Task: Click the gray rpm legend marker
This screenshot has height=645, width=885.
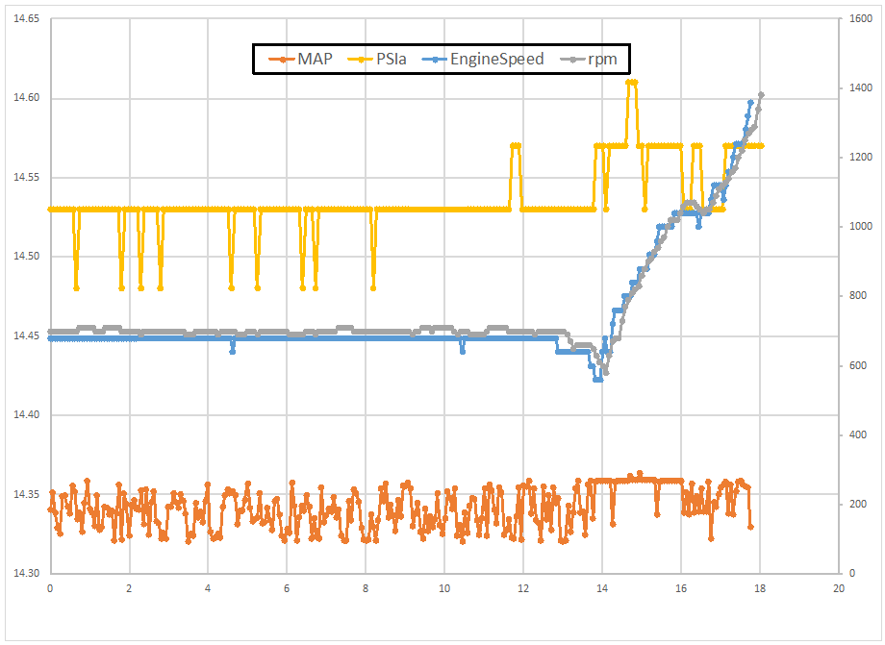Action: [573, 60]
